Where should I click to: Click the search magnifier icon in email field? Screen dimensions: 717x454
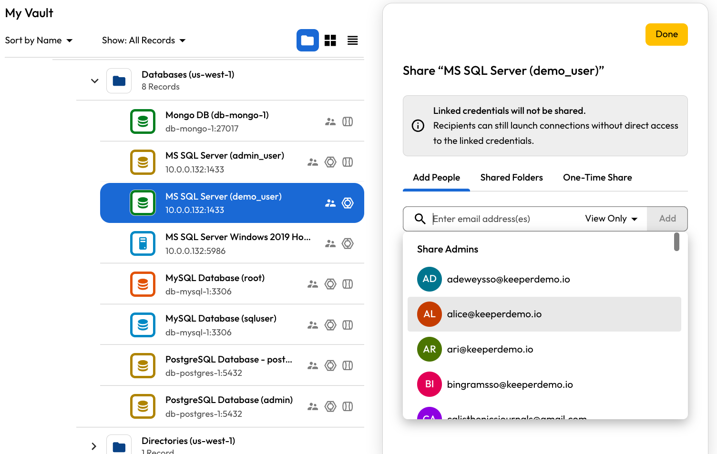[420, 219]
